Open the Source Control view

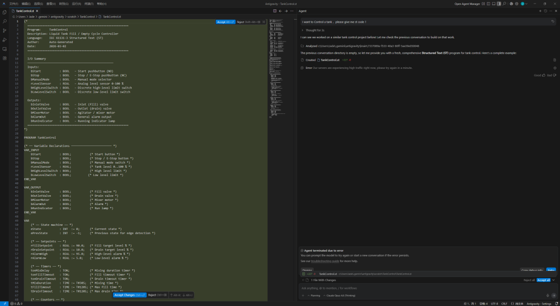coord(5,31)
